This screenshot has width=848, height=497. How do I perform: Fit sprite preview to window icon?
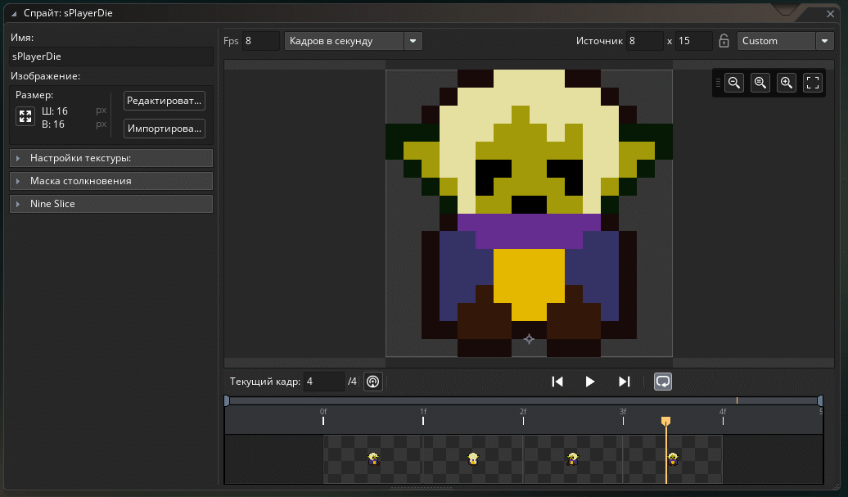click(813, 83)
